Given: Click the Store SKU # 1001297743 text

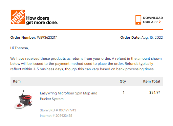Looking at the screenshot, I should click(58, 110).
